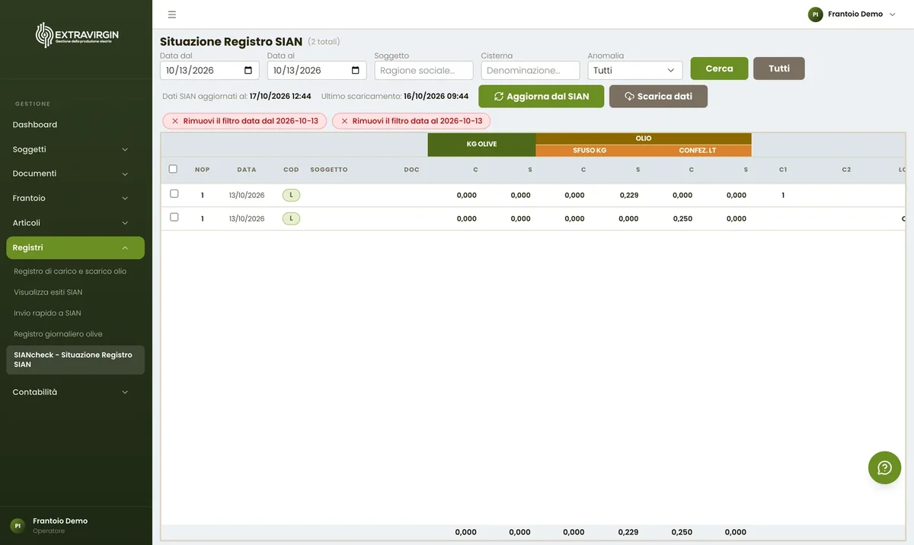Click Frantoio Demo Operatore in sidebar footer
The height and width of the screenshot is (545, 914).
pyautogui.click(x=60, y=525)
